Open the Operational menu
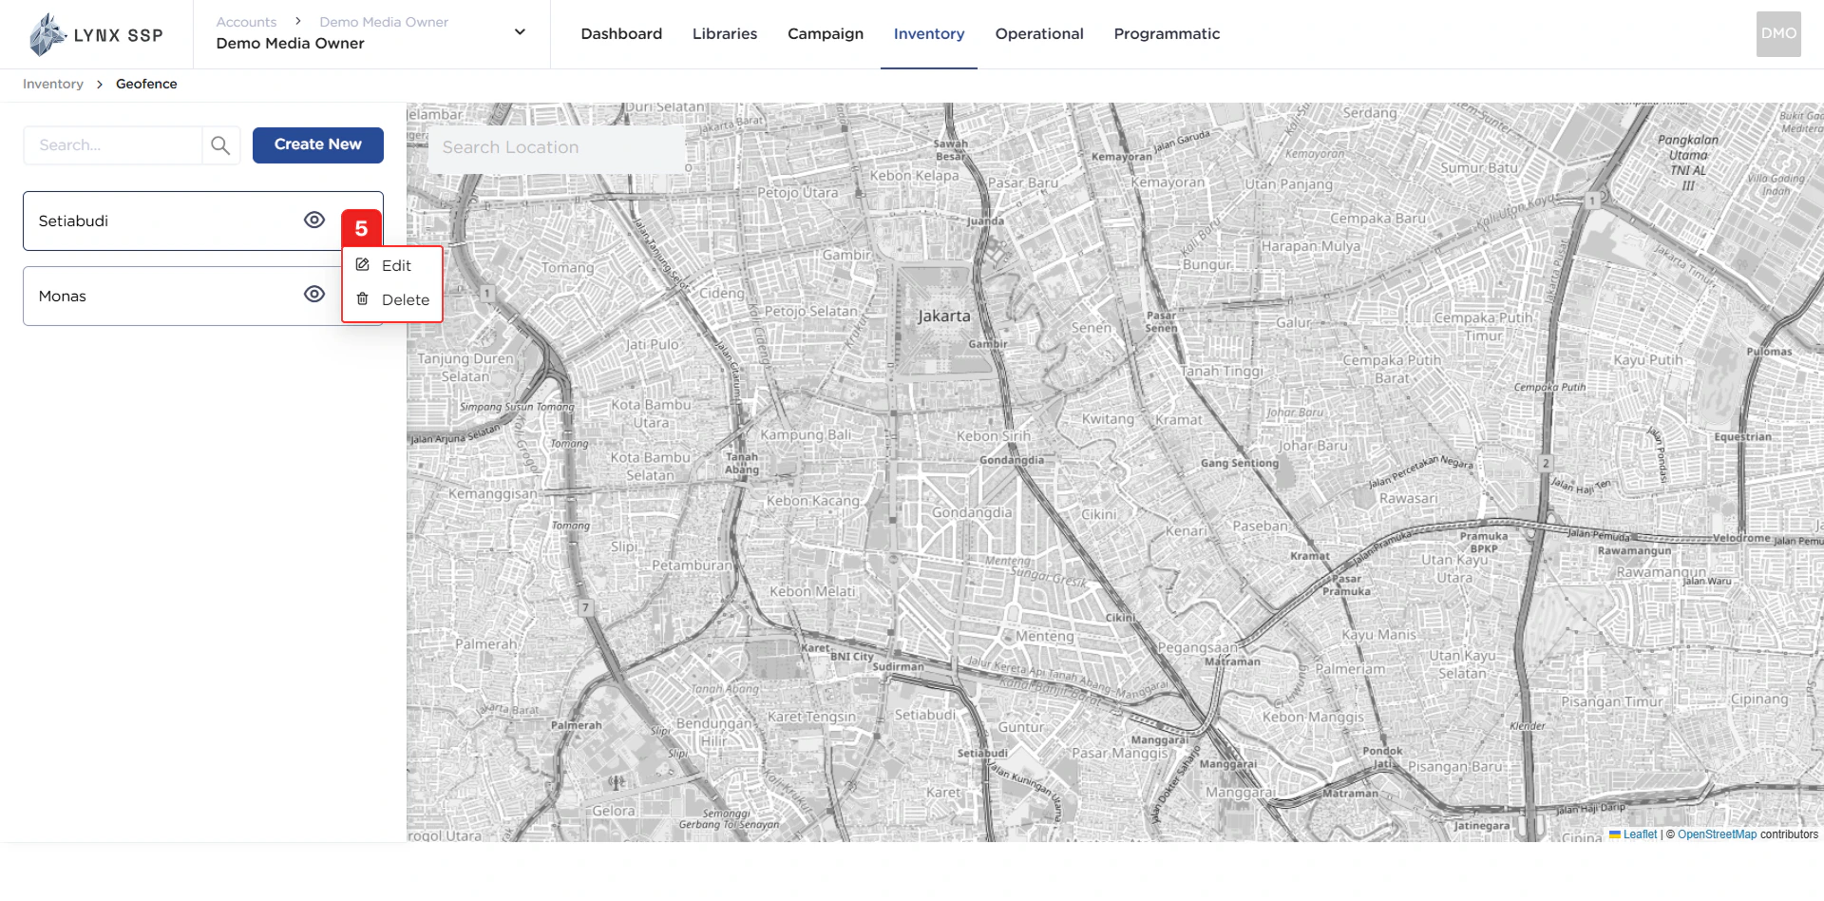Viewport: 1824px width, 901px height. [1039, 34]
